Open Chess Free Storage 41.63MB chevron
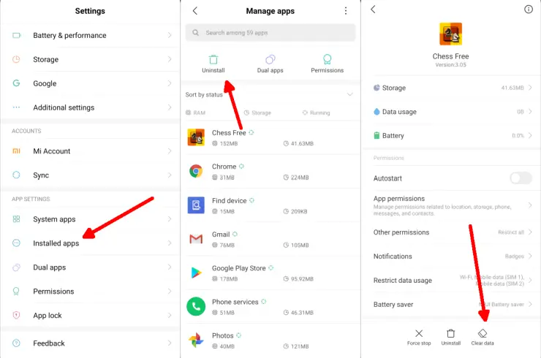This screenshot has width=541, height=358. [x=530, y=88]
